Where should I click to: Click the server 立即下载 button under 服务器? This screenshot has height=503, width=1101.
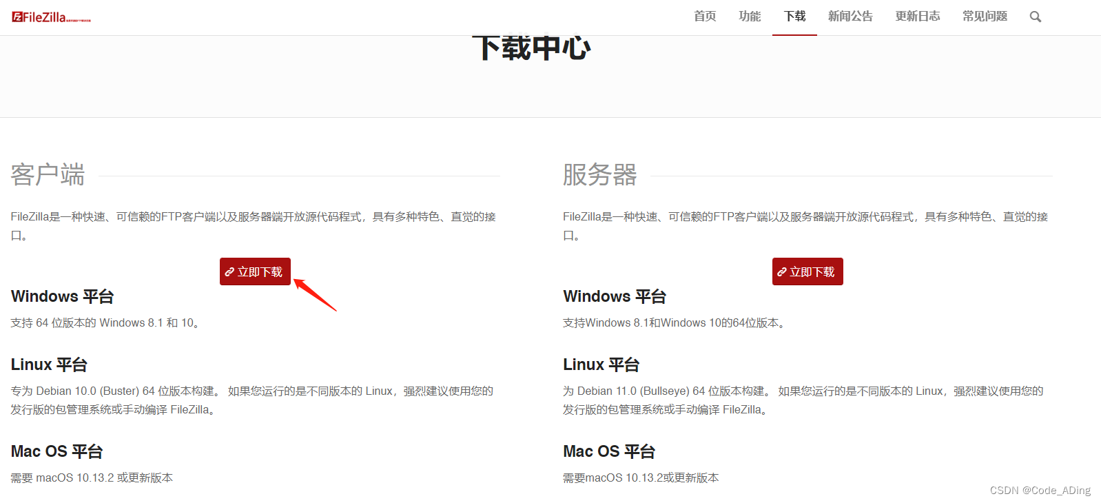point(807,271)
